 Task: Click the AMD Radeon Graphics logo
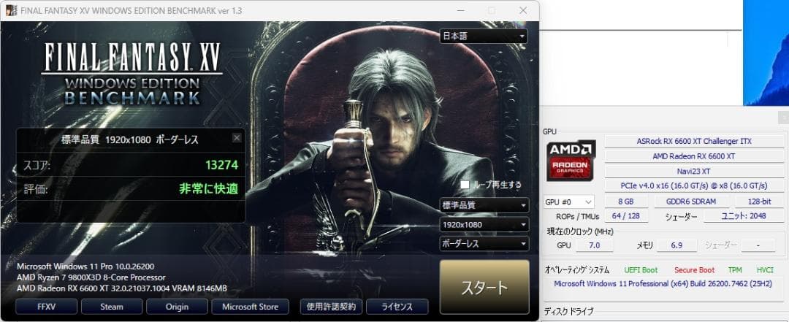571,161
